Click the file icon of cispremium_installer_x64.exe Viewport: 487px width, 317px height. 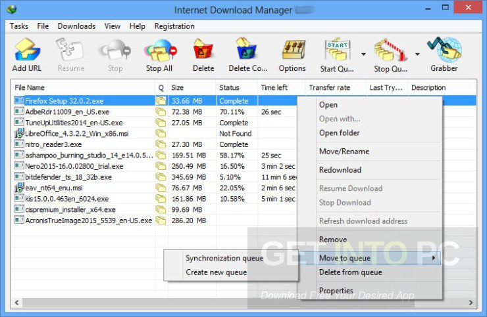click(19, 209)
